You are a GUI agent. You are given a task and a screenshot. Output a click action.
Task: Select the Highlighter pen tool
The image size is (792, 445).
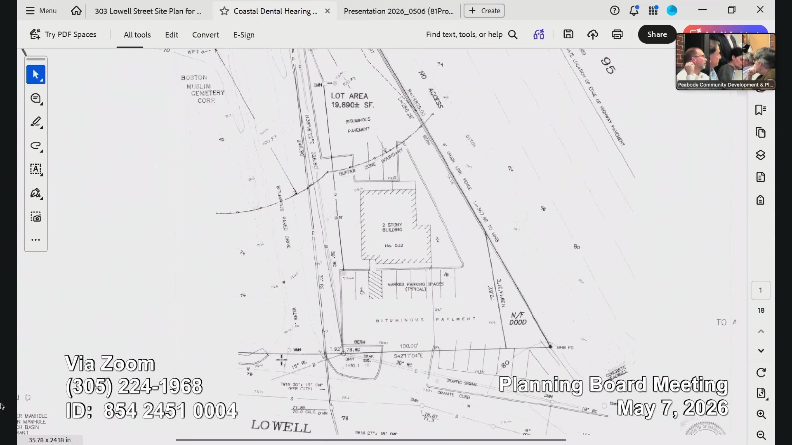pos(36,122)
